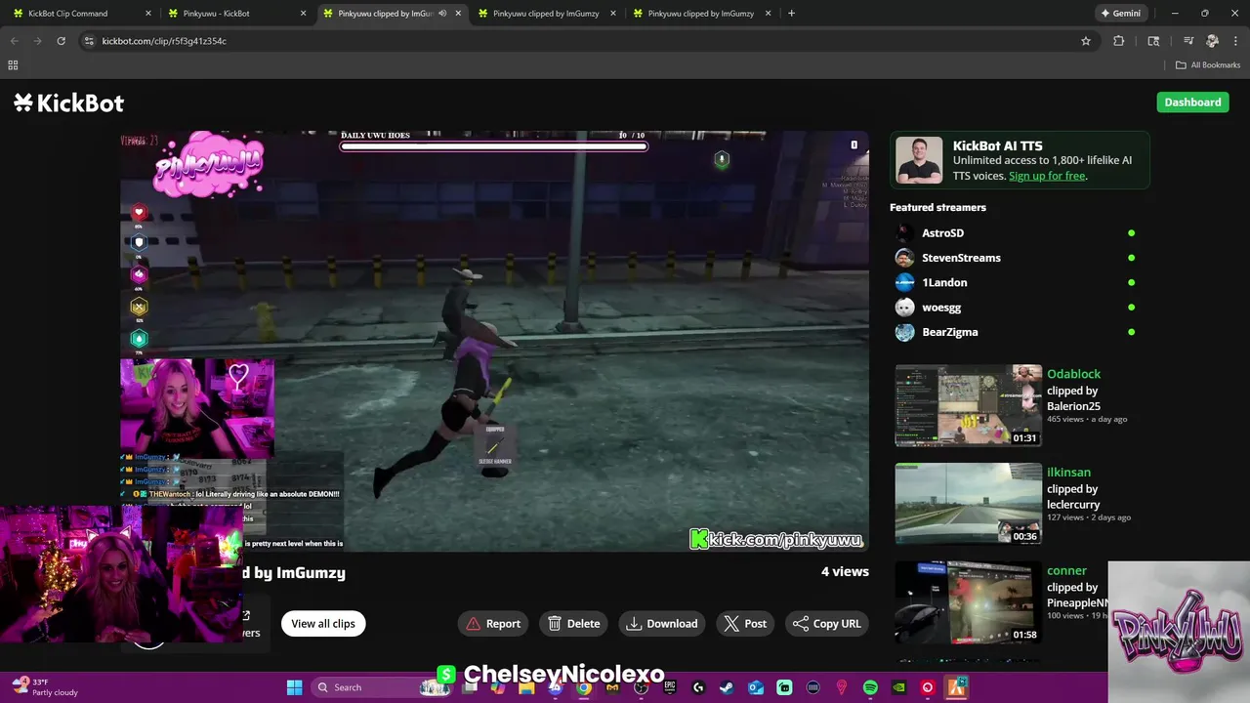Reload the current page
The height and width of the screenshot is (703, 1250).
pos(61,41)
